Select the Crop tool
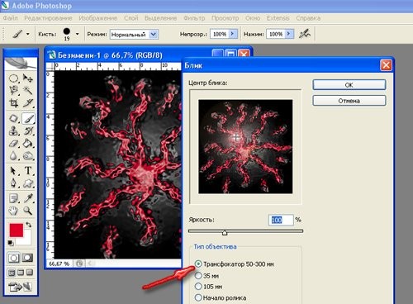Viewport: 413px width, 304px height. [x=14, y=103]
